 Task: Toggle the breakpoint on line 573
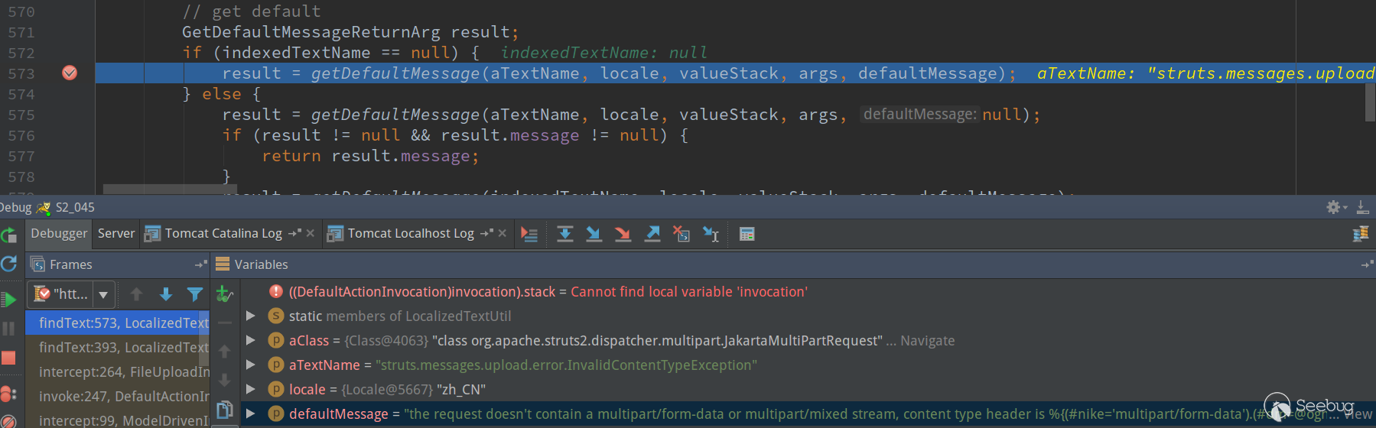tap(70, 73)
